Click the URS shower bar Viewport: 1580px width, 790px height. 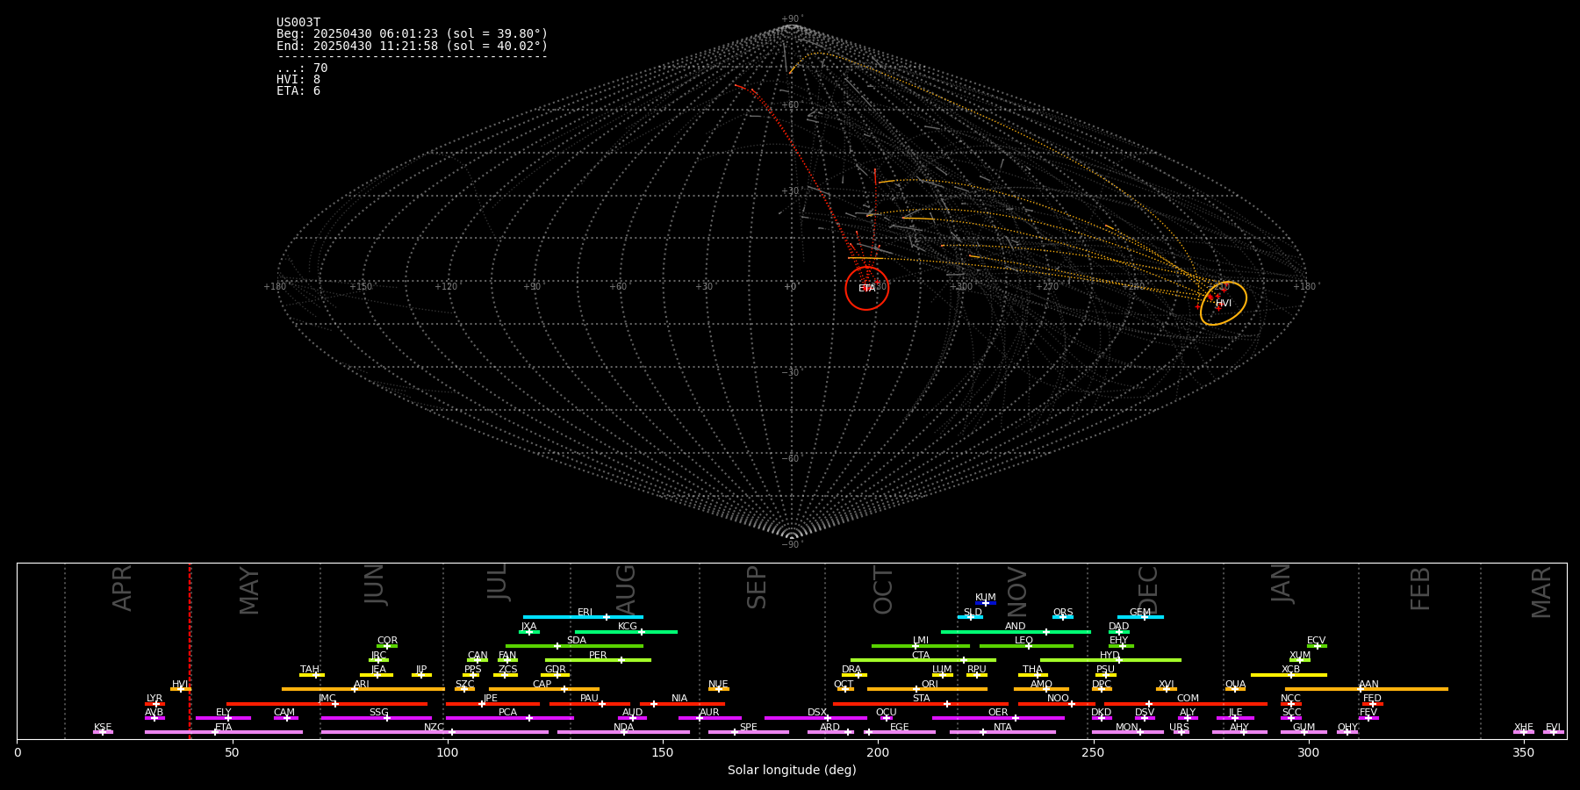click(1181, 732)
